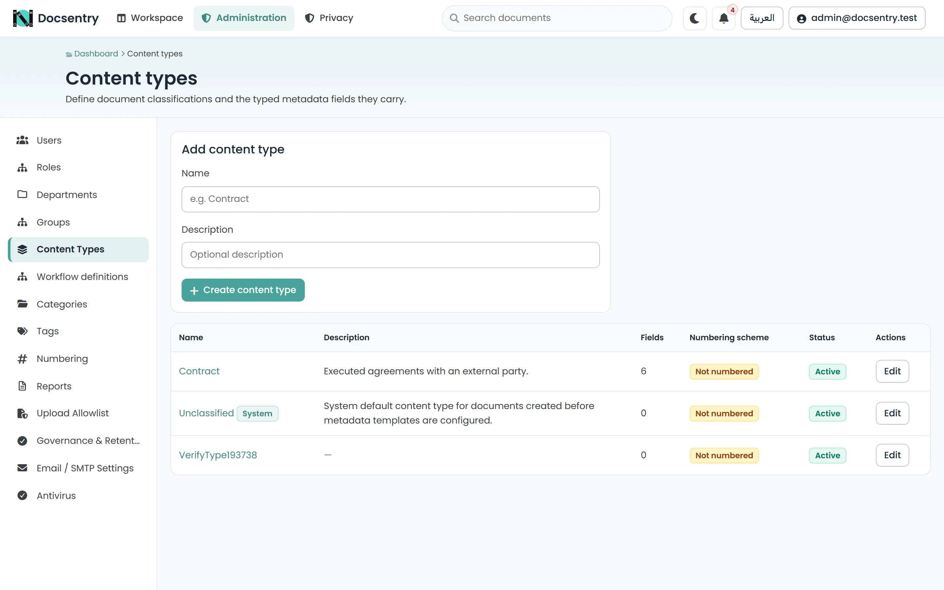The width and height of the screenshot is (944, 590).
Task: Open Email / SMTP Settings
Action: pyautogui.click(x=78, y=468)
